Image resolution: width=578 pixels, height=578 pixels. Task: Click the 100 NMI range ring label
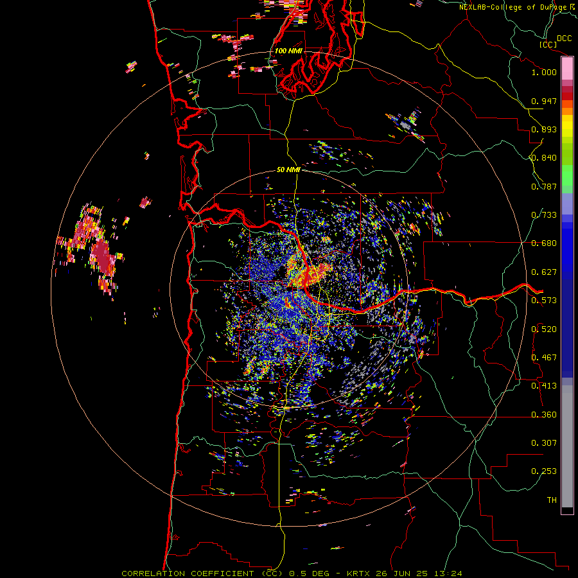pyautogui.click(x=288, y=51)
